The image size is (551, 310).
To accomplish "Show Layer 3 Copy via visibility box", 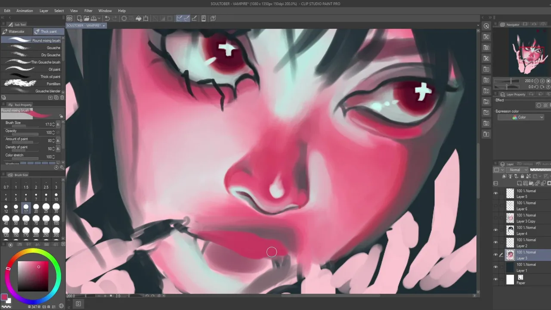I will click(x=495, y=218).
